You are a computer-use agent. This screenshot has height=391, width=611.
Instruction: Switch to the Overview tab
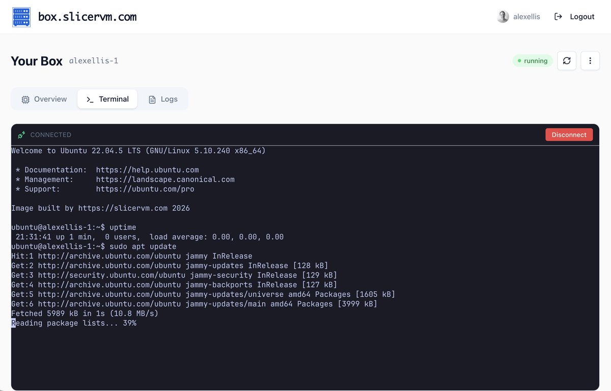tap(44, 99)
